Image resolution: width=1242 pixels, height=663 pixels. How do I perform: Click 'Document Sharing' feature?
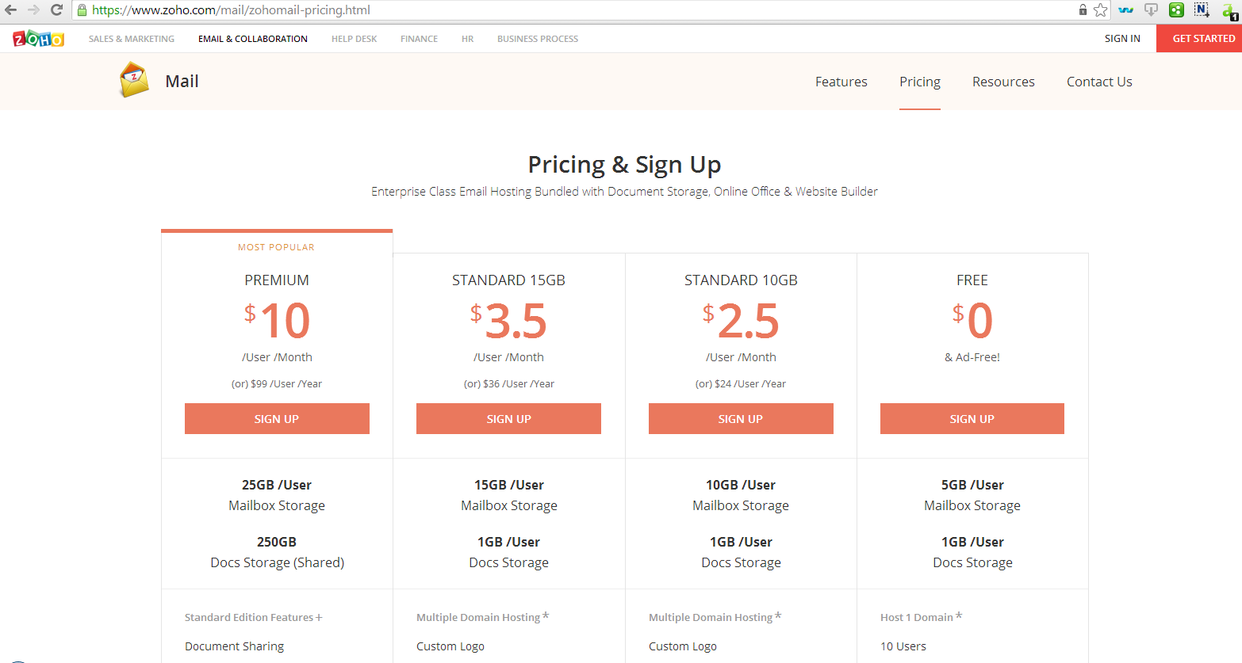[235, 646]
